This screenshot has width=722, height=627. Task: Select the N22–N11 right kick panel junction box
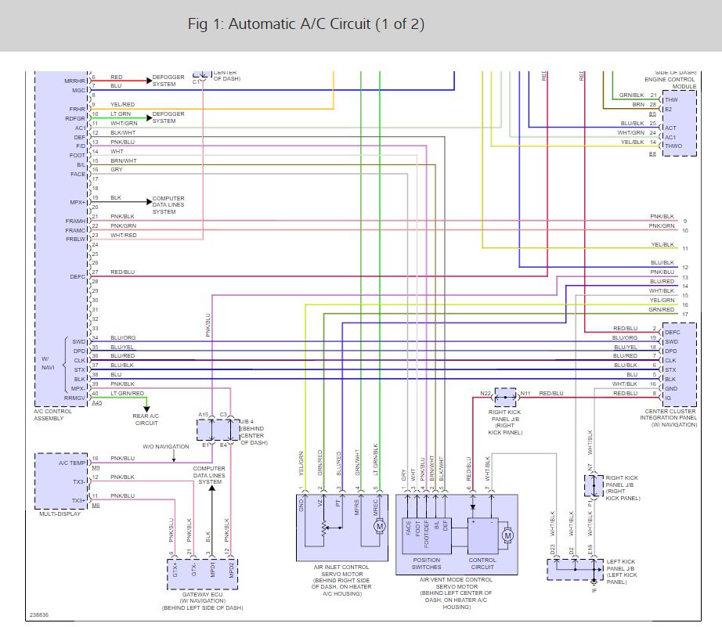(505, 397)
